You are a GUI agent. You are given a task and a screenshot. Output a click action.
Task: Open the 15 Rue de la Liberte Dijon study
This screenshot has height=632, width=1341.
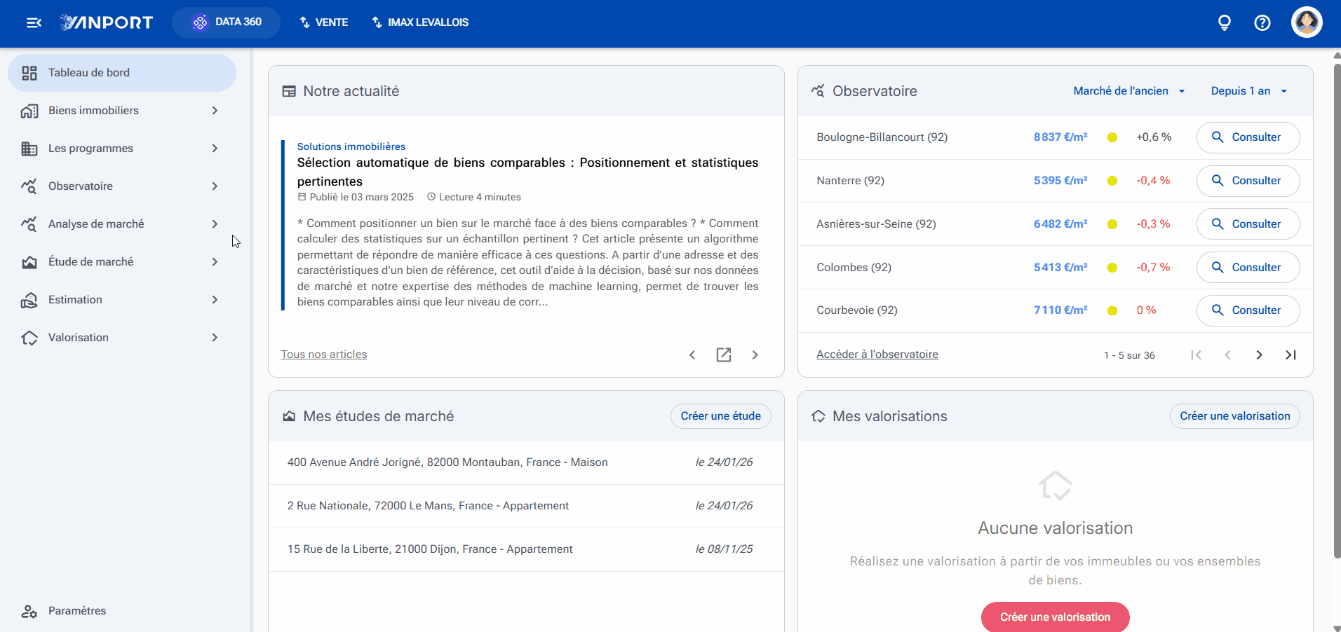coord(526,549)
